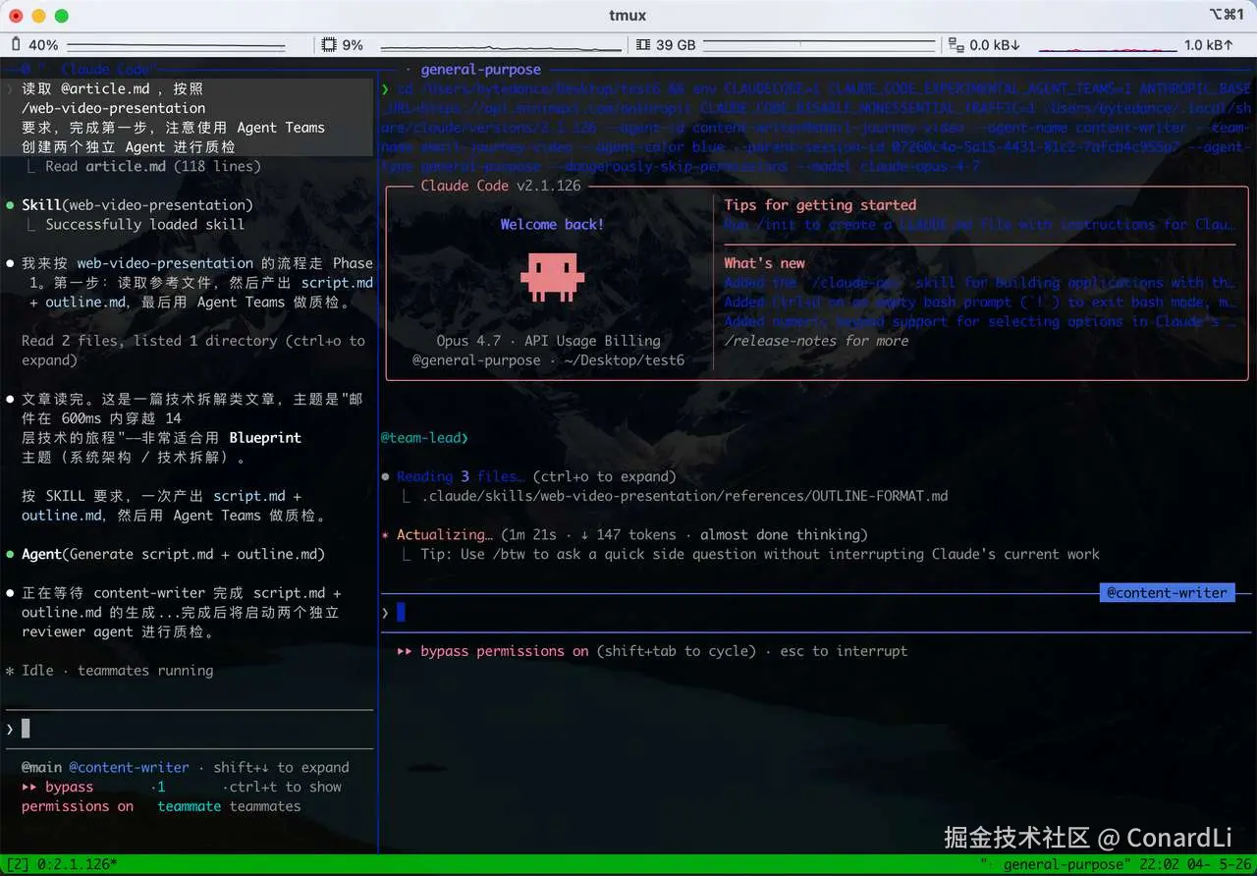Click the network upload graph near 1.0 kB↑

point(1108,47)
